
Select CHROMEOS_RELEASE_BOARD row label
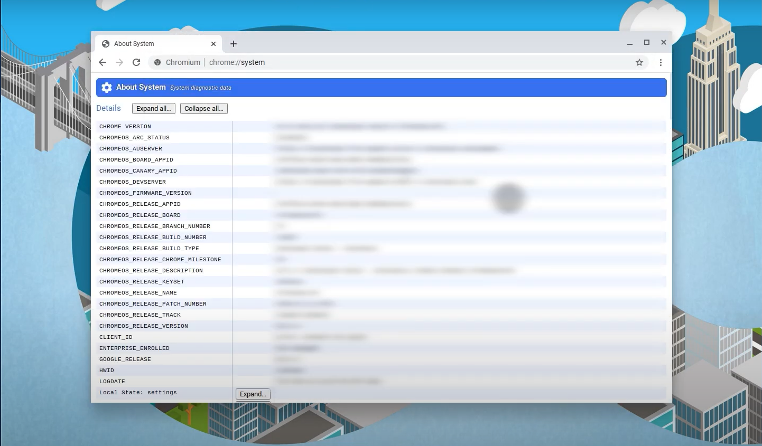point(140,215)
